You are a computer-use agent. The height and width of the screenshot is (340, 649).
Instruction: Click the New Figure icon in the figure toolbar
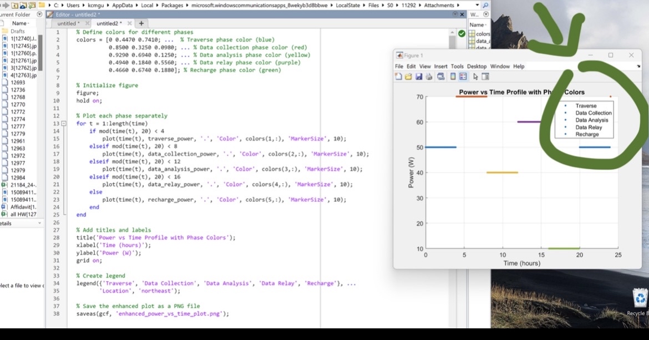click(399, 77)
